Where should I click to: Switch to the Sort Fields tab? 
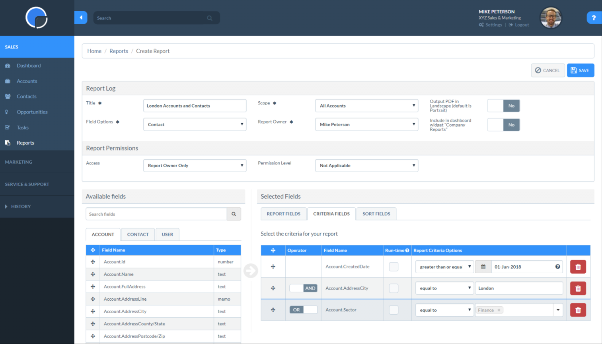(376, 214)
